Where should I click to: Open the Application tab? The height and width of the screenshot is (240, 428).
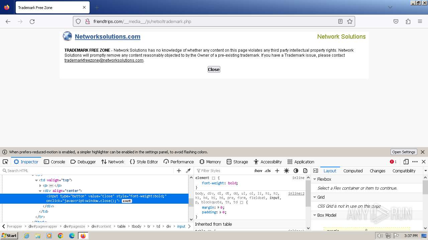301,162
